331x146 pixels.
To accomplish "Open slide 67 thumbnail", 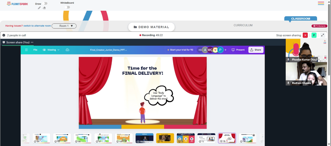I will pyautogui.click(x=103, y=138).
